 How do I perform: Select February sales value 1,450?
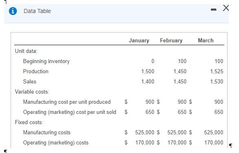pyautogui.click(x=180, y=82)
